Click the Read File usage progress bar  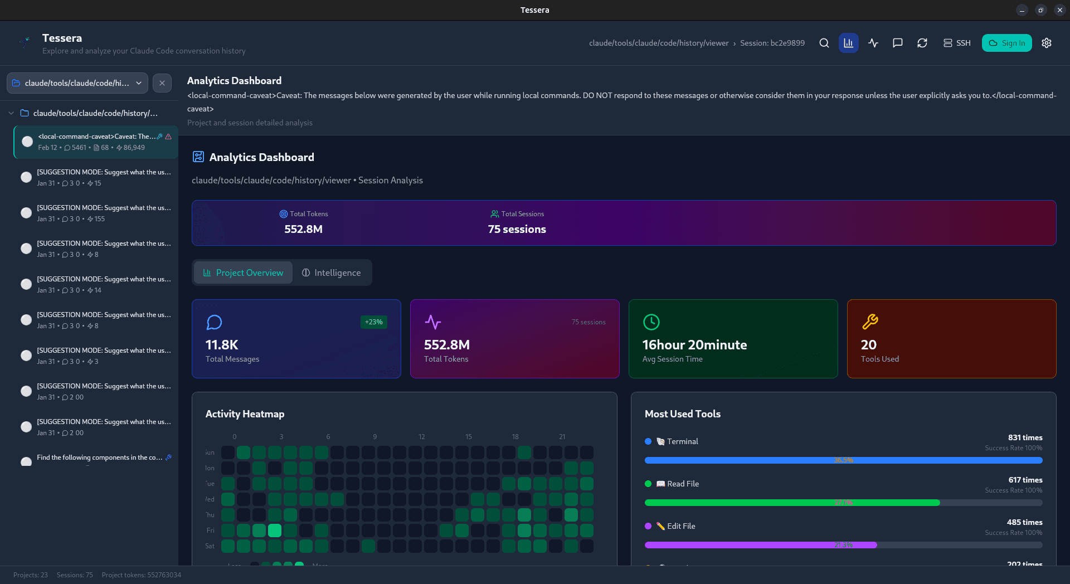(x=843, y=503)
